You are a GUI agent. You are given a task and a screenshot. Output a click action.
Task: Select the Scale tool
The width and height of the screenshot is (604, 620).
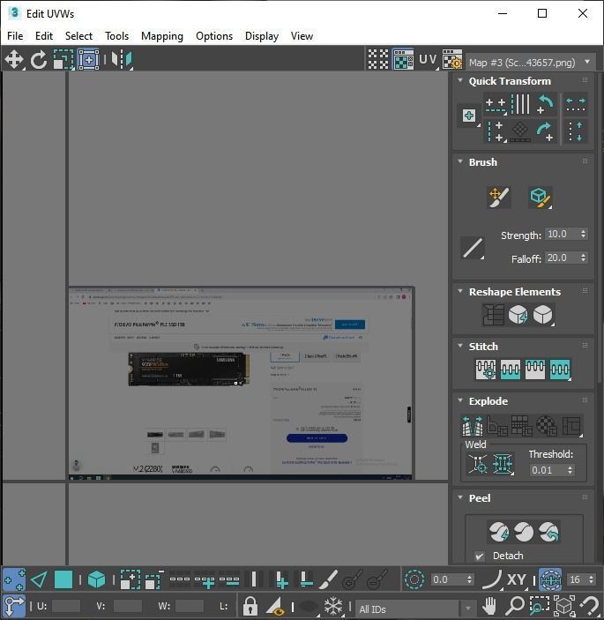coord(63,60)
